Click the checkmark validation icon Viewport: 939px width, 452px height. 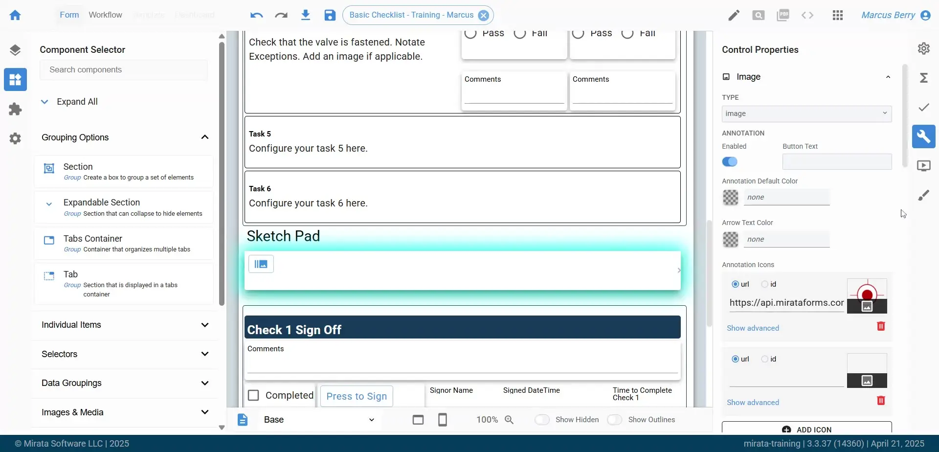click(923, 108)
